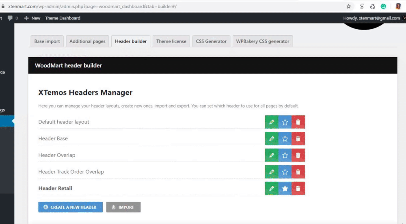Delete Header Overlap with trash icon
406x224 pixels.
[x=298, y=155]
